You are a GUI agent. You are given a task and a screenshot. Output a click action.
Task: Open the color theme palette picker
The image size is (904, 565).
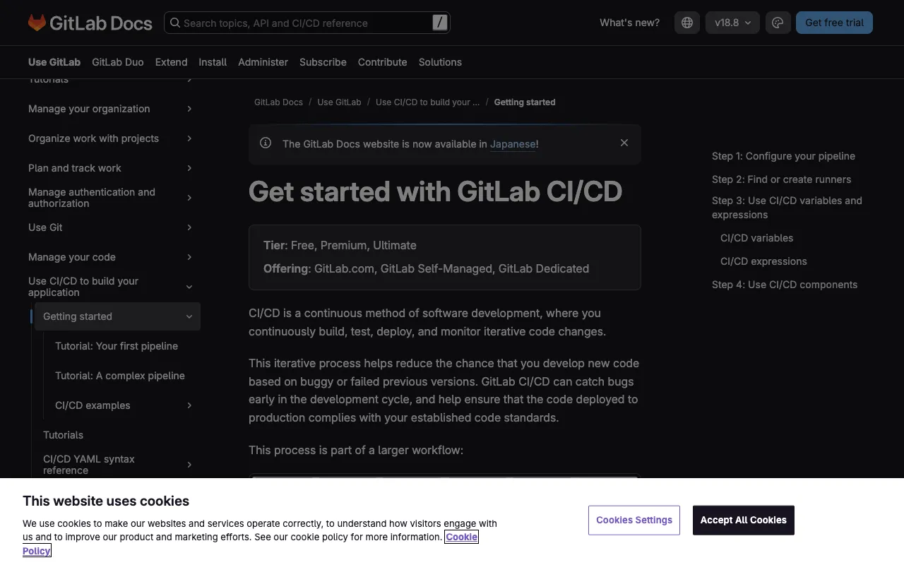pyautogui.click(x=778, y=23)
